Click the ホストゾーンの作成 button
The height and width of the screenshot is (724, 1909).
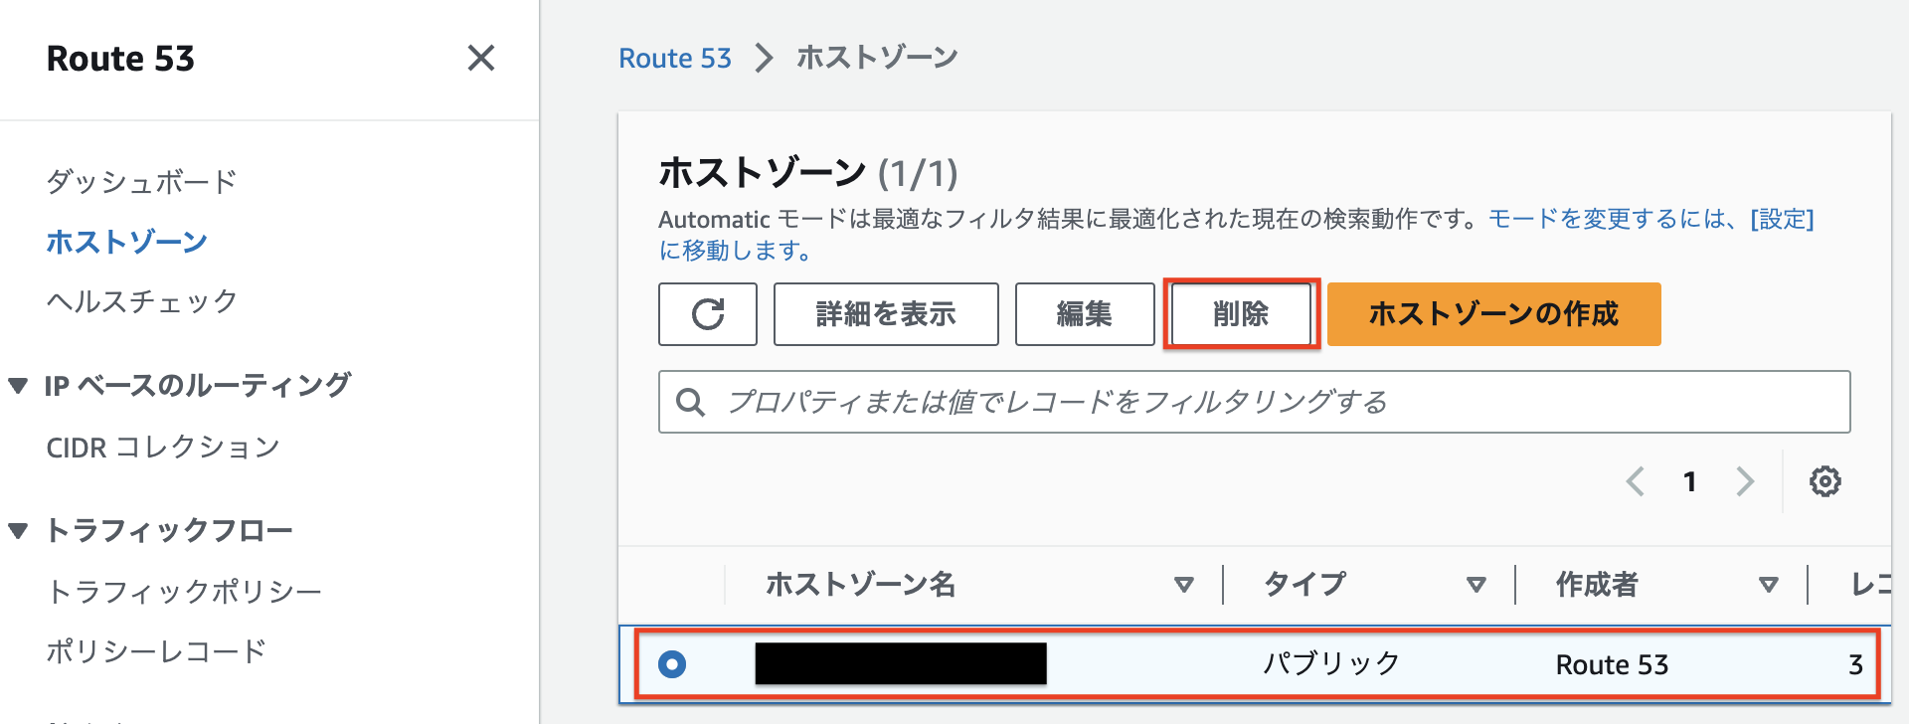tap(1492, 314)
